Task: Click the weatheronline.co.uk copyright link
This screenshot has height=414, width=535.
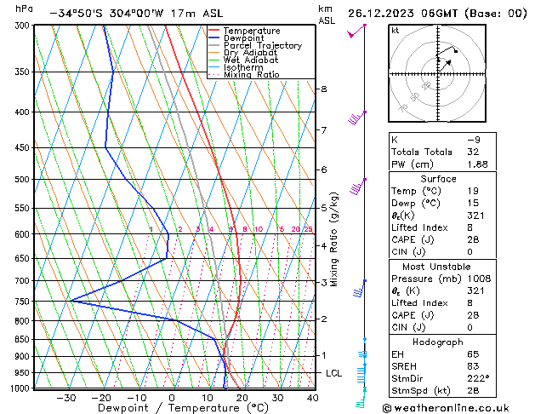Action: click(446, 408)
